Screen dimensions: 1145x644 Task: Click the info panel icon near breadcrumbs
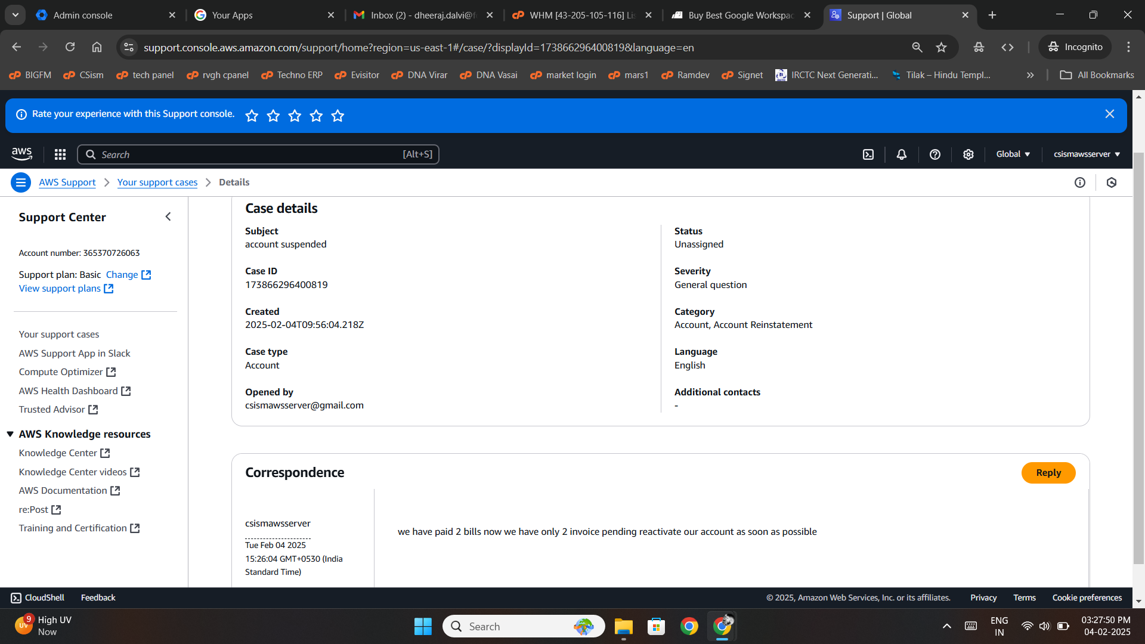point(1080,182)
